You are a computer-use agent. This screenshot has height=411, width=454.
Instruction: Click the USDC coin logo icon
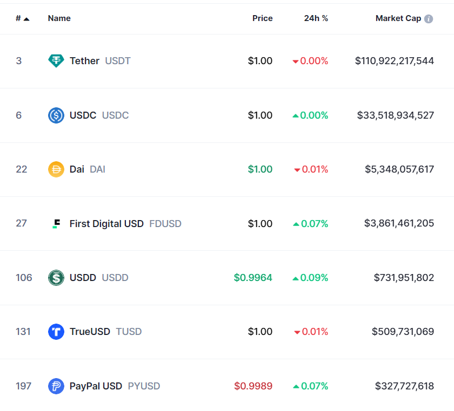click(56, 115)
